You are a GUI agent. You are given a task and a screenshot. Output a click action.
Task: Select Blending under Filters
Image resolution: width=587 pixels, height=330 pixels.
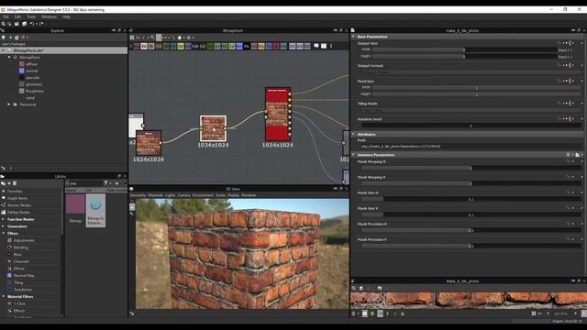point(20,247)
